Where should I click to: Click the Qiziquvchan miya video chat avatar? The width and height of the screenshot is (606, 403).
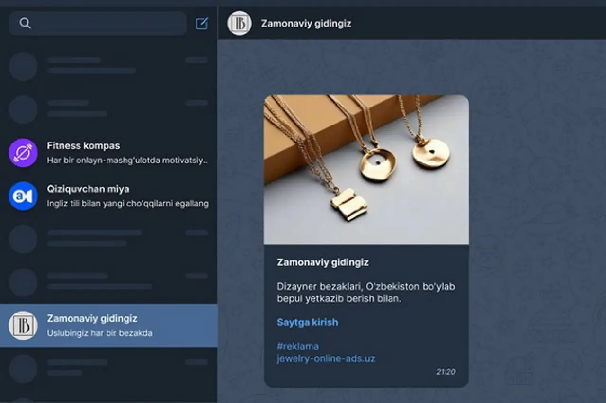click(x=23, y=196)
